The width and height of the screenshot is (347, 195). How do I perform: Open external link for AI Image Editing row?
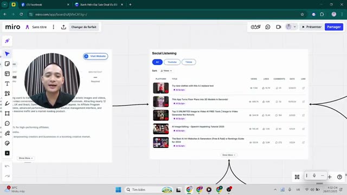point(304,129)
